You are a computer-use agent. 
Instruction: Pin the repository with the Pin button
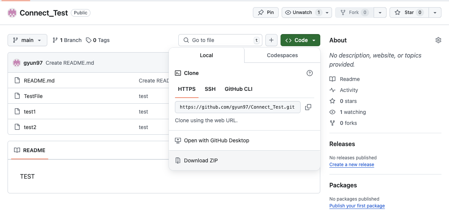[266, 12]
